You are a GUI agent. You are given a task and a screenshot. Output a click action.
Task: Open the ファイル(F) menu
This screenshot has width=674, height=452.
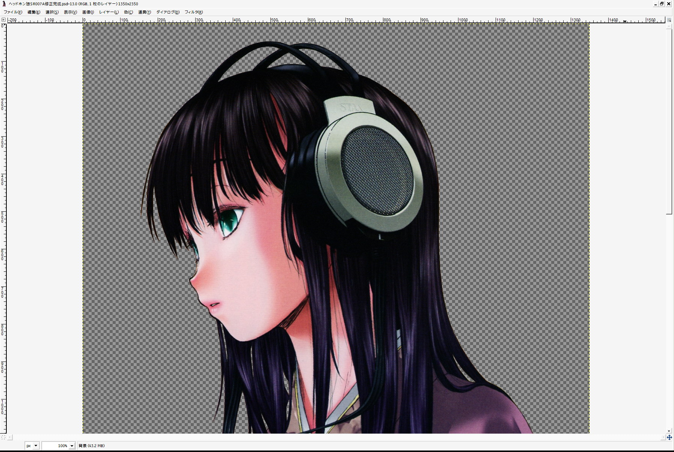pyautogui.click(x=13, y=12)
